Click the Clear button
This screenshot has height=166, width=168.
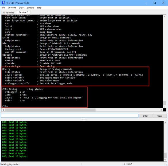(x=160, y=116)
